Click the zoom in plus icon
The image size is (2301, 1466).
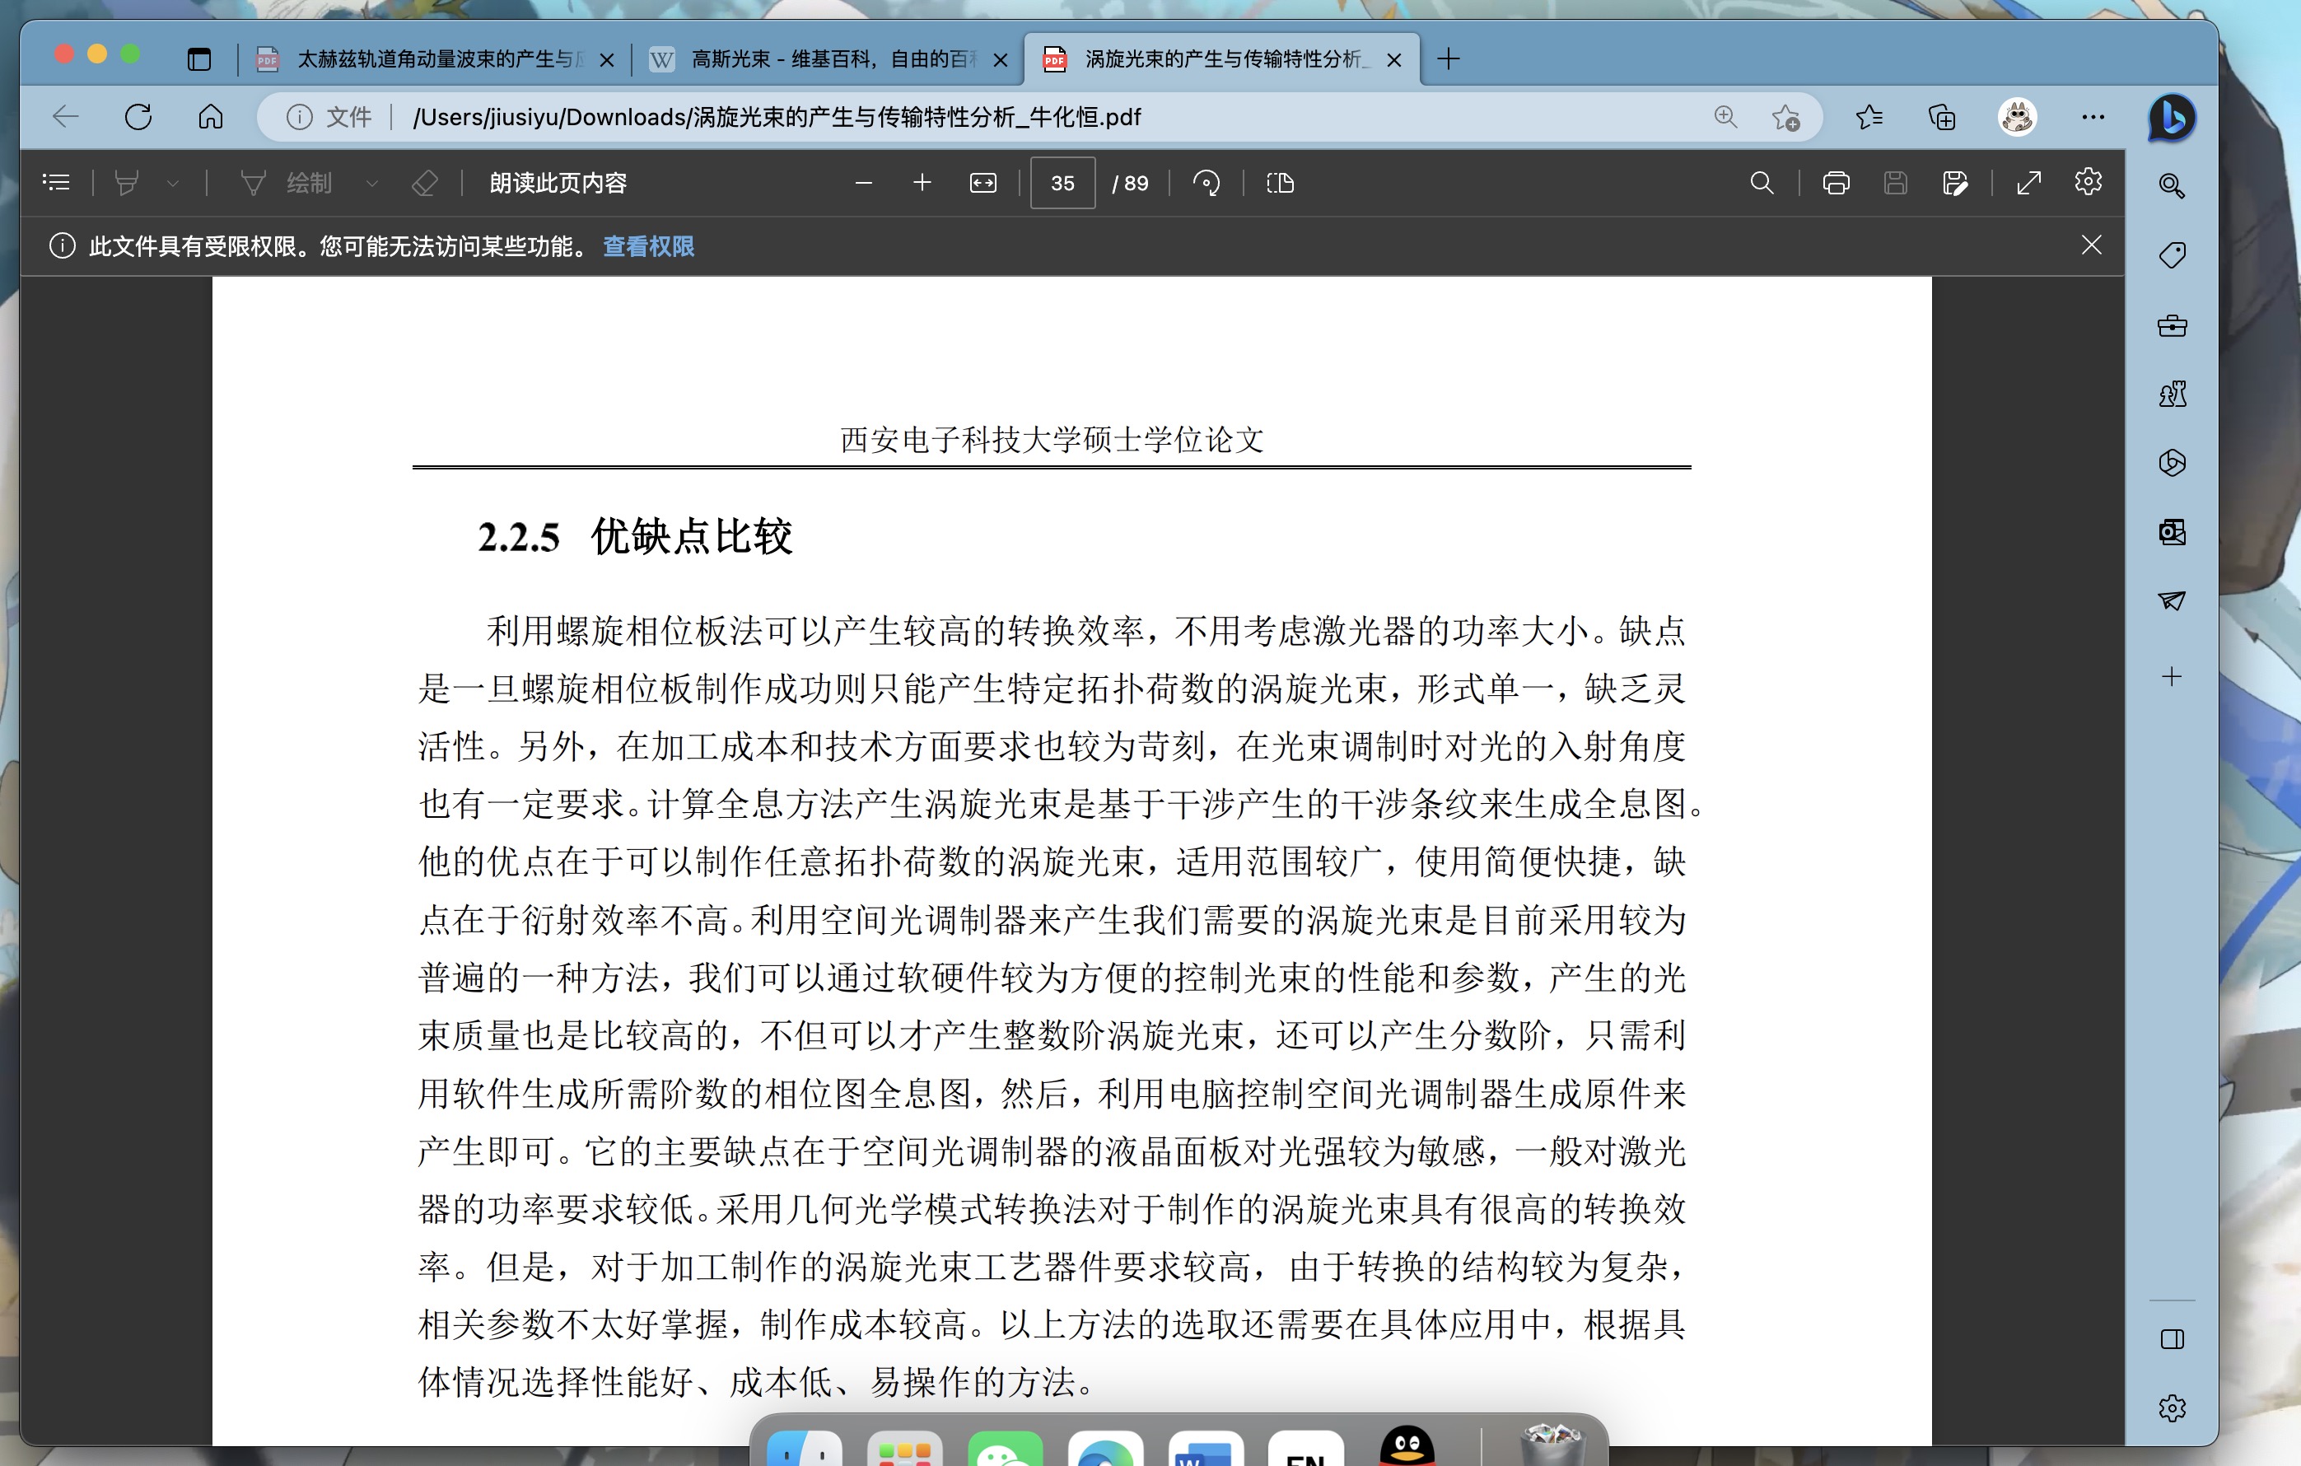click(x=922, y=183)
